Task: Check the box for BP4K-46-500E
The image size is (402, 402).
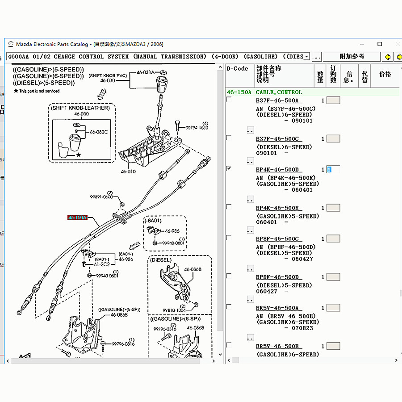Action: [x=229, y=207]
